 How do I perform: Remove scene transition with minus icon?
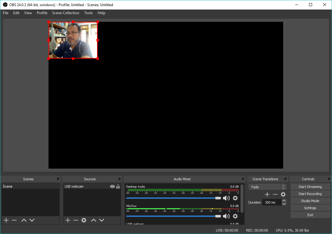(275, 194)
